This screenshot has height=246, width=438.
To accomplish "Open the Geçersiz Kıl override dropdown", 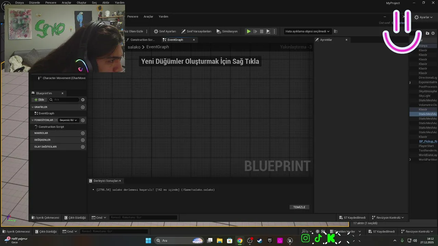I will (x=68, y=120).
